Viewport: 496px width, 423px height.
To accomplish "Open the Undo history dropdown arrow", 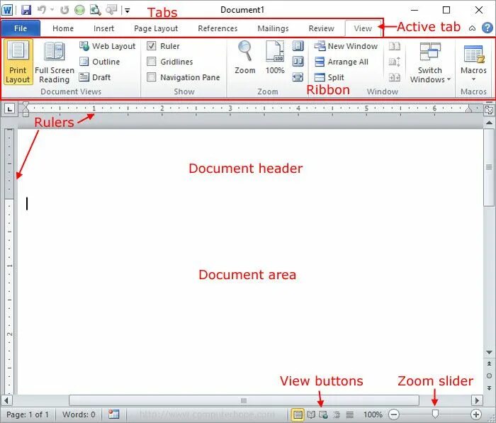I will pos(52,10).
